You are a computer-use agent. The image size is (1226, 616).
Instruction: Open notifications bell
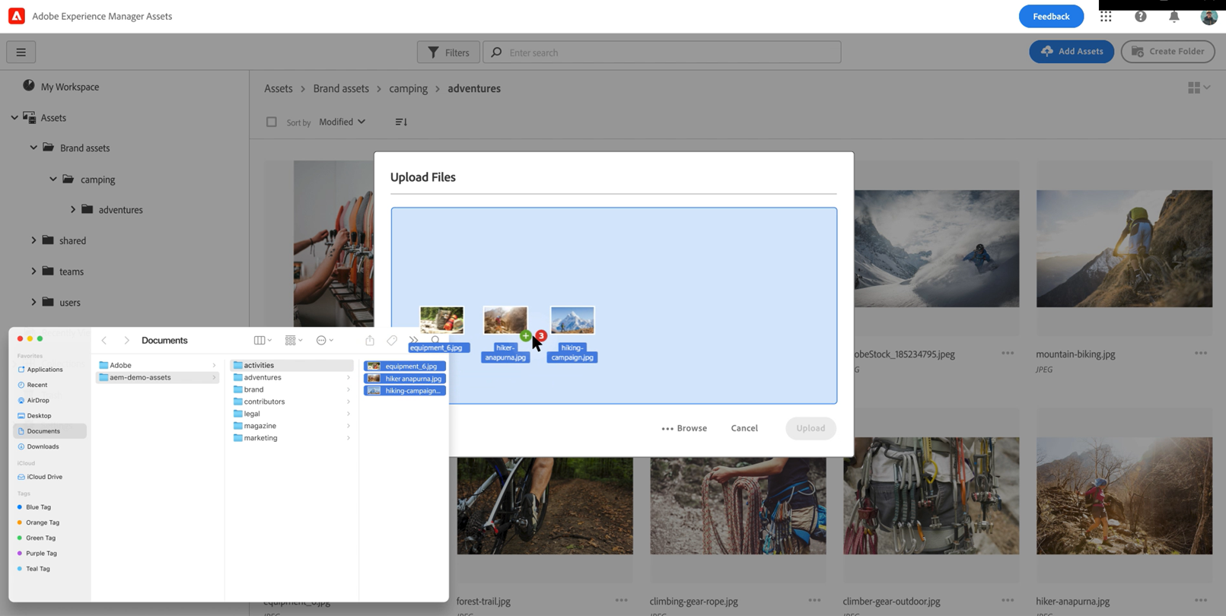(x=1174, y=16)
